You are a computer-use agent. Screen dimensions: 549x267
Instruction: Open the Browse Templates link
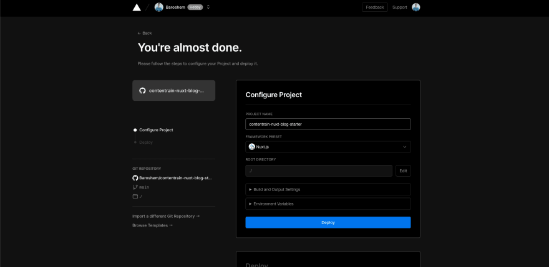point(153,225)
